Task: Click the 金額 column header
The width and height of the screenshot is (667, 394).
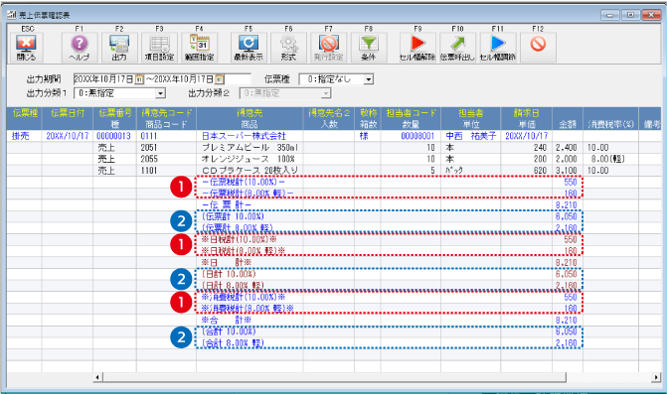Action: [x=568, y=118]
